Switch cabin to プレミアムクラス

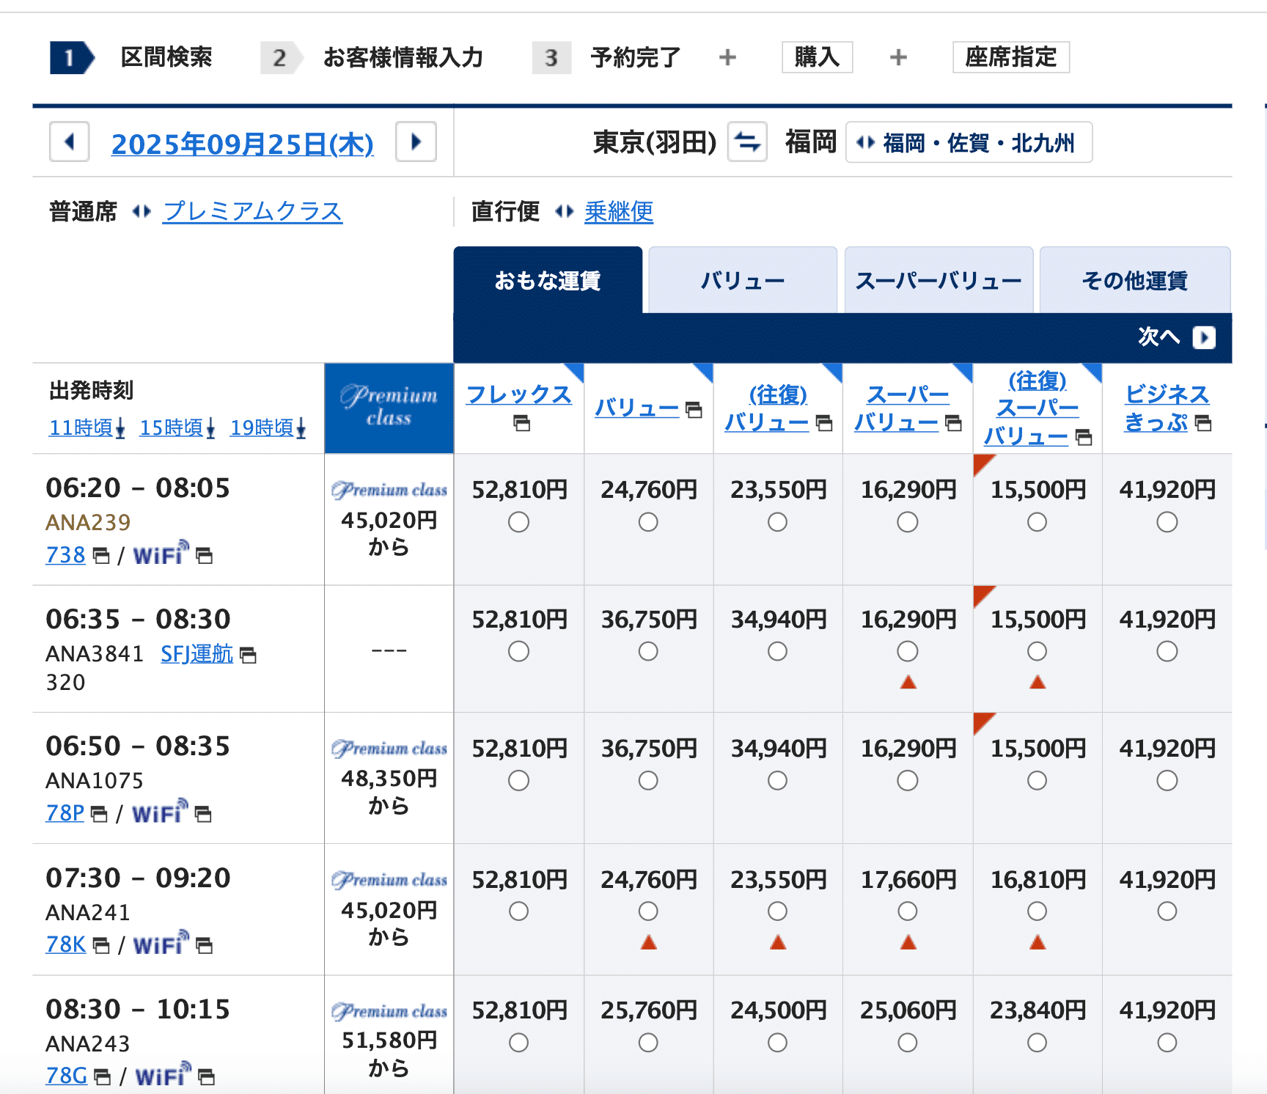pos(252,211)
